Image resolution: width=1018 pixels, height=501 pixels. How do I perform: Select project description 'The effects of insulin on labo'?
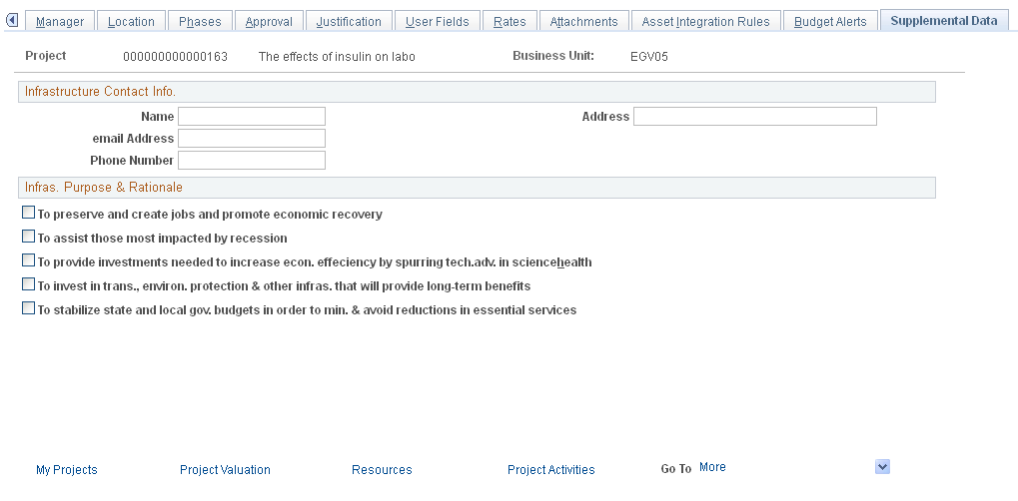click(337, 57)
